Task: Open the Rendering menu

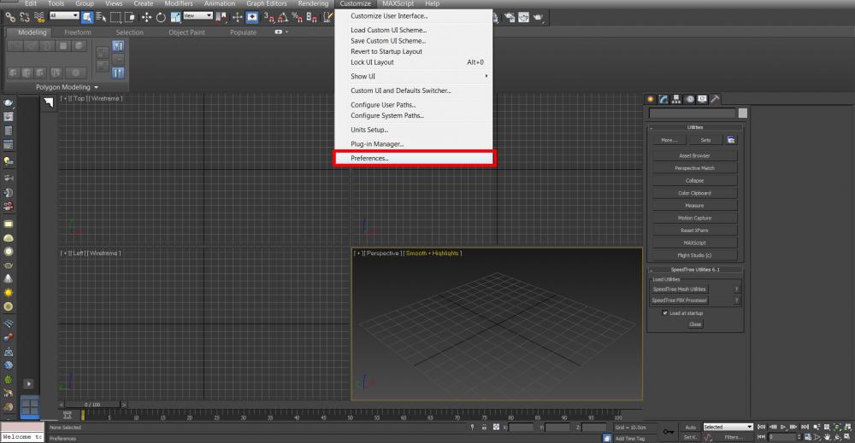Action: (x=313, y=3)
